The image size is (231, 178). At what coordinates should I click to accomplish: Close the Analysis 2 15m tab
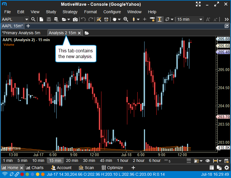click(79, 33)
